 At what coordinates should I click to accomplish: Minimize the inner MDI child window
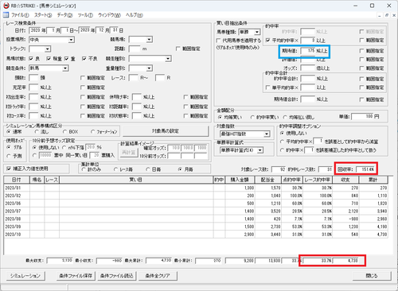(380, 15)
